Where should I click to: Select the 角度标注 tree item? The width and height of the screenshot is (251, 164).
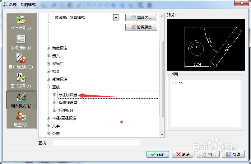(x=59, y=48)
